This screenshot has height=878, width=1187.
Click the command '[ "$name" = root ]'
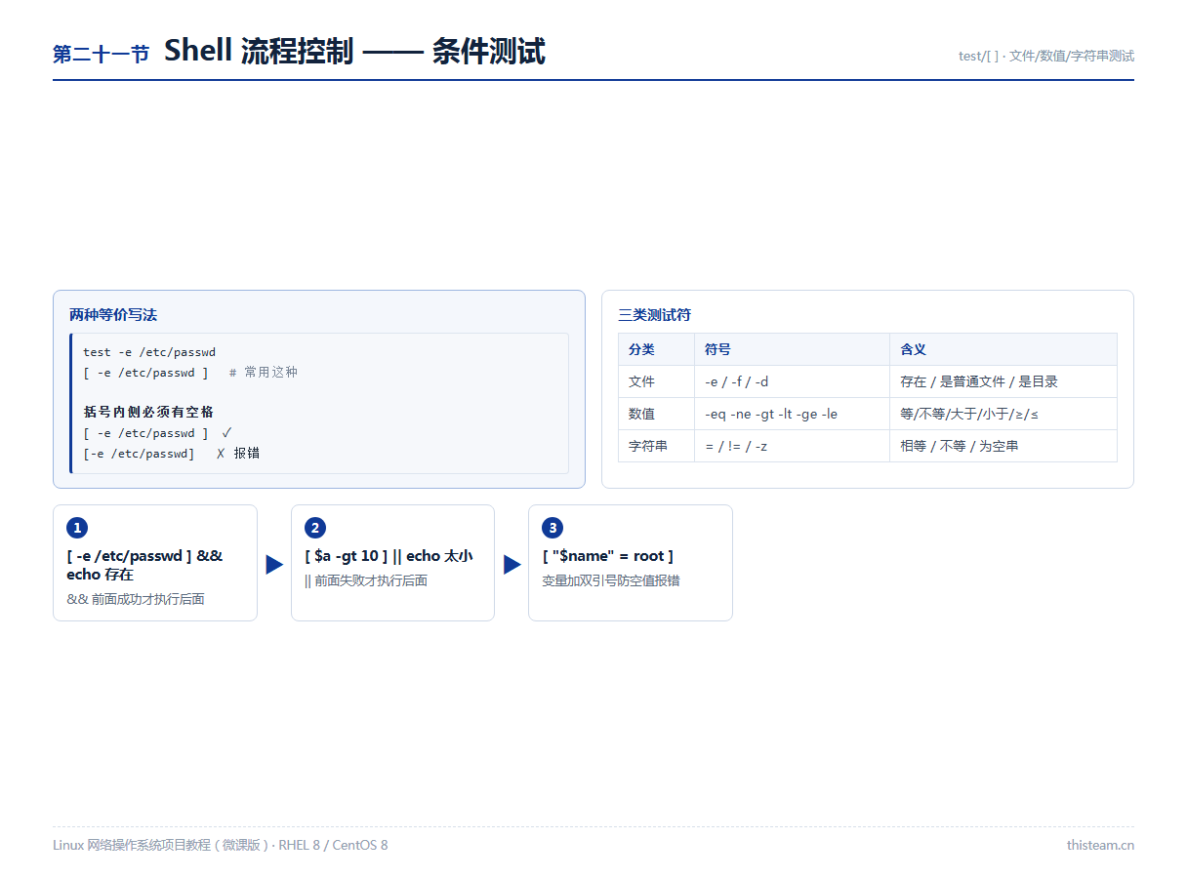(608, 556)
